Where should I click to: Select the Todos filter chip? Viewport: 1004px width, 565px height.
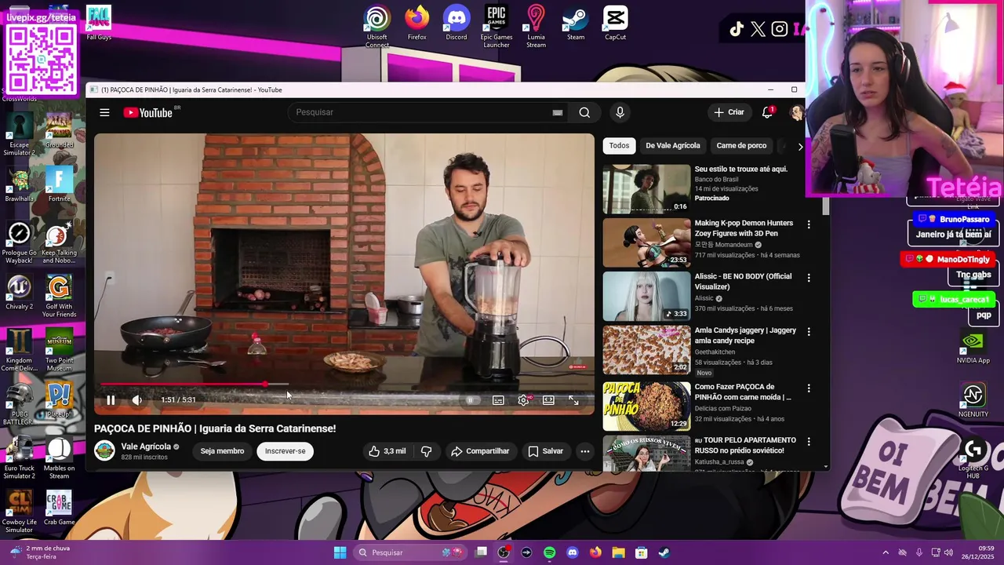click(x=619, y=146)
